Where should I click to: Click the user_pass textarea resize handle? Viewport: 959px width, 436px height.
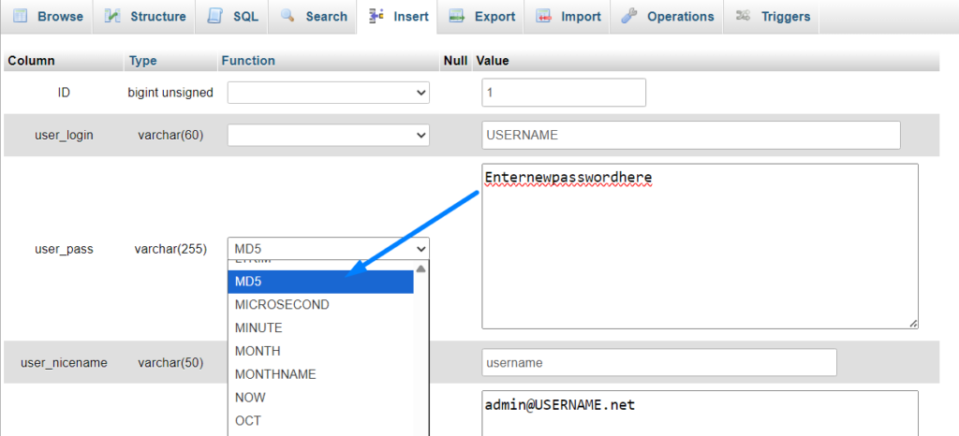912,324
